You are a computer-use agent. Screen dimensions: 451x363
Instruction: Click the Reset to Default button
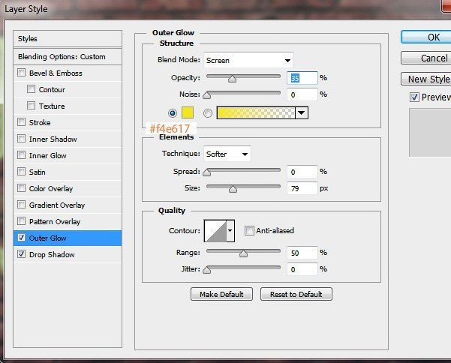(296, 294)
